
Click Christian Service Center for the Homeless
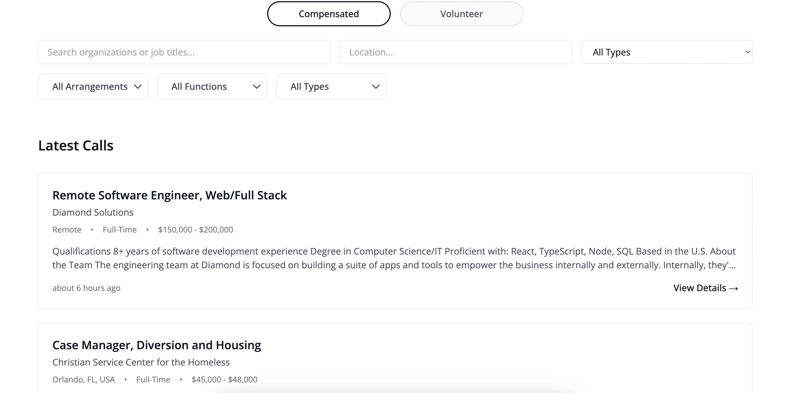tap(141, 362)
